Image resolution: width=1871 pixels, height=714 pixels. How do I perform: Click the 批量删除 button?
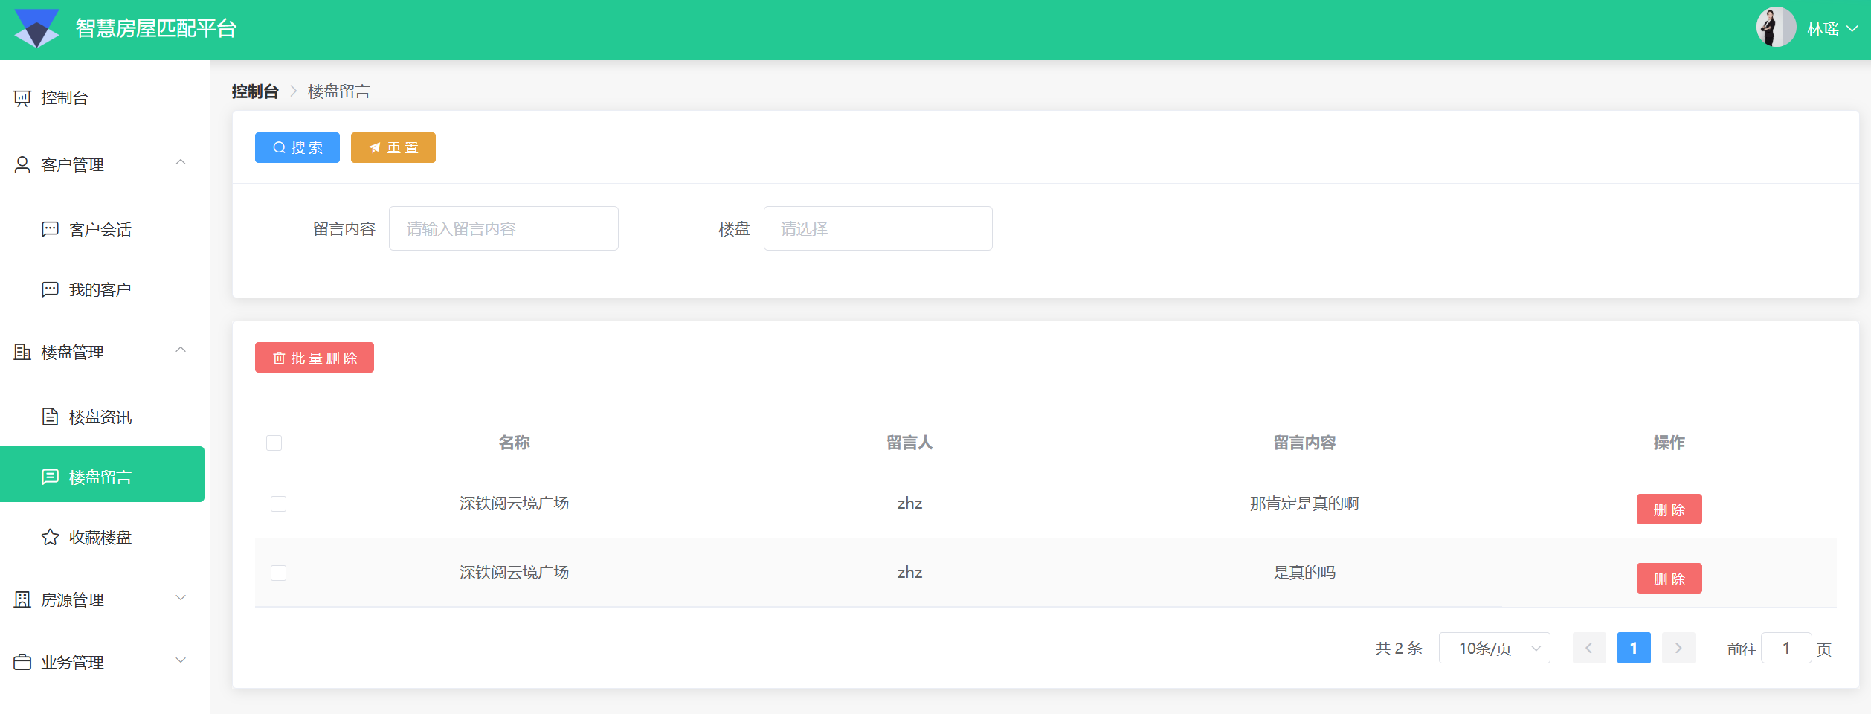click(x=315, y=358)
